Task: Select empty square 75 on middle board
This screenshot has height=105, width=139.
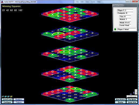Action: coord(70,59)
